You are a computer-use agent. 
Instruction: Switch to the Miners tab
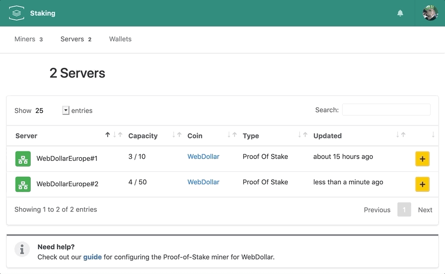(x=28, y=39)
